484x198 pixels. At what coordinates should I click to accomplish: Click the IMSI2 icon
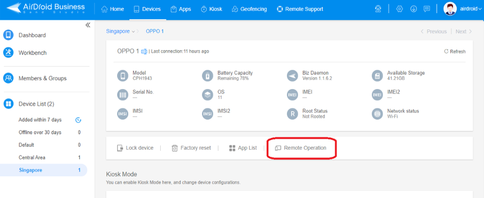pyautogui.click(x=208, y=113)
